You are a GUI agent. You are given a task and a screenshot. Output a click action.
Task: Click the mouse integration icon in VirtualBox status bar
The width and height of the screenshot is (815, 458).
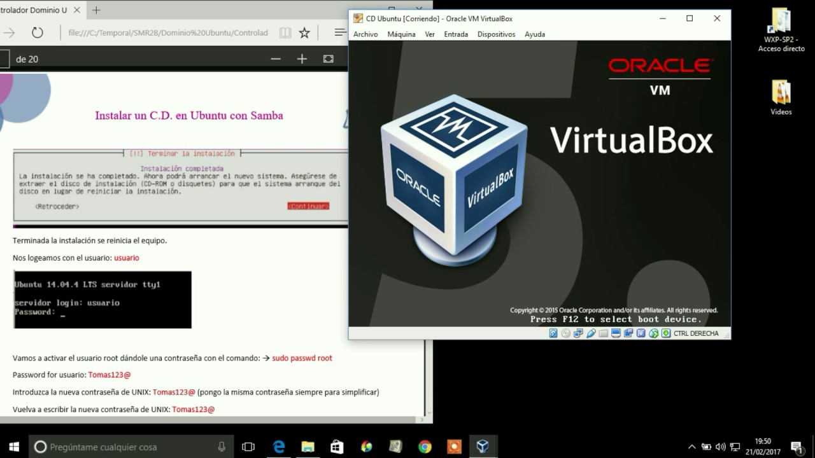pos(653,333)
